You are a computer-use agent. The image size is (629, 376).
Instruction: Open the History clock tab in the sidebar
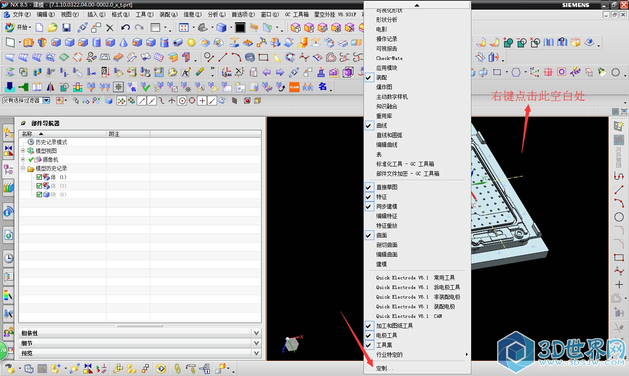pyautogui.click(x=8, y=258)
